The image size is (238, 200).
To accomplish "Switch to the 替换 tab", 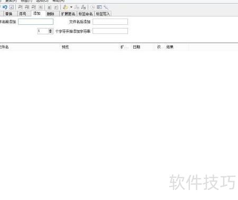I will [9, 14].
